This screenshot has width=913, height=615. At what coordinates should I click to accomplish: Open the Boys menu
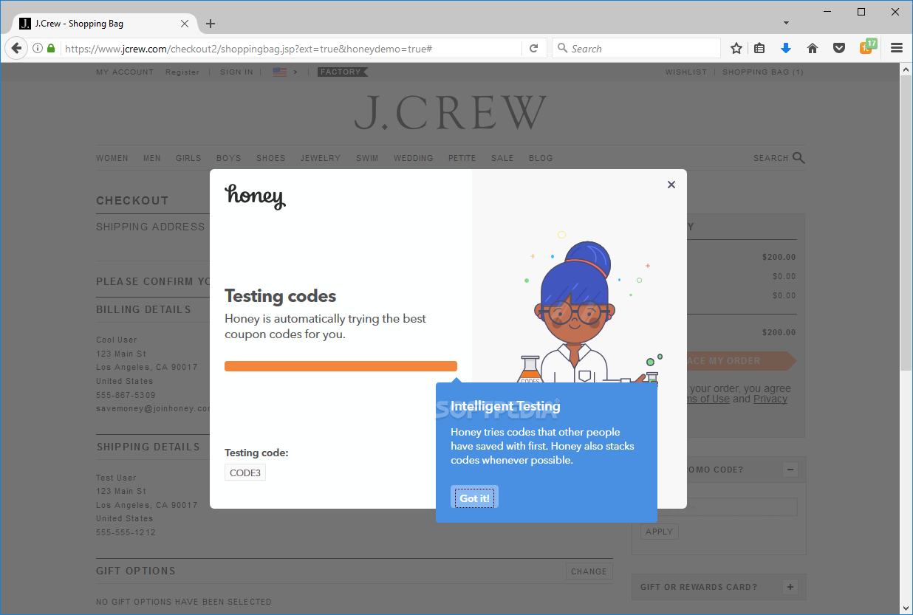tap(229, 158)
